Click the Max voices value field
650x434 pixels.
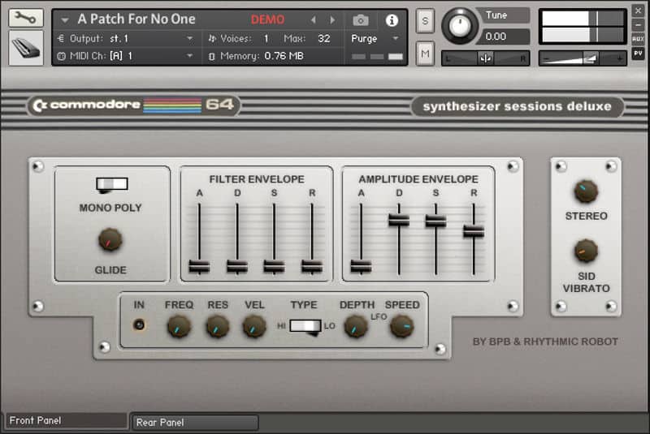click(x=324, y=38)
